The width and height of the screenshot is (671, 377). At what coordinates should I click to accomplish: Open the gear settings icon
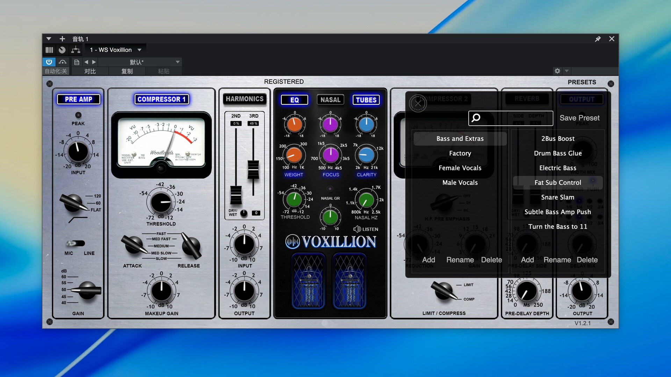(x=557, y=71)
